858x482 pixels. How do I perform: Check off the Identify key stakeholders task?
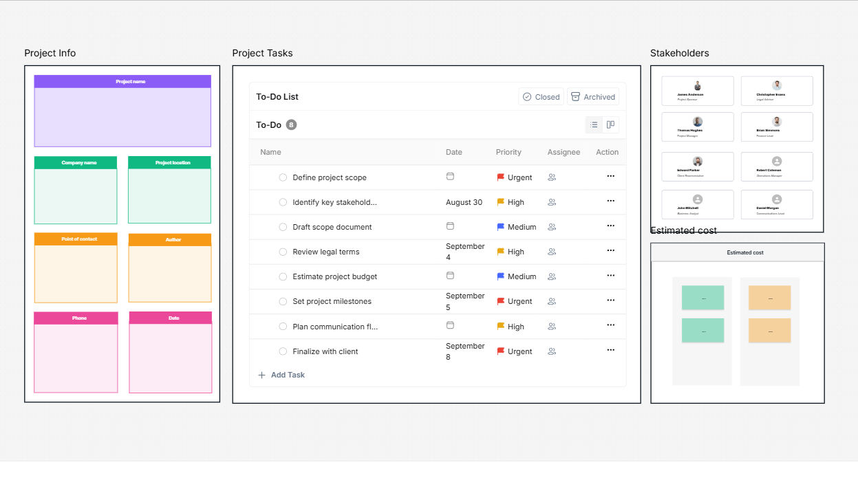(283, 202)
